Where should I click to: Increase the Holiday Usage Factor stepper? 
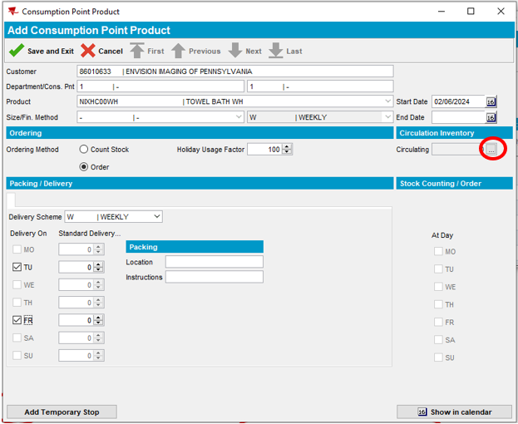pos(288,147)
